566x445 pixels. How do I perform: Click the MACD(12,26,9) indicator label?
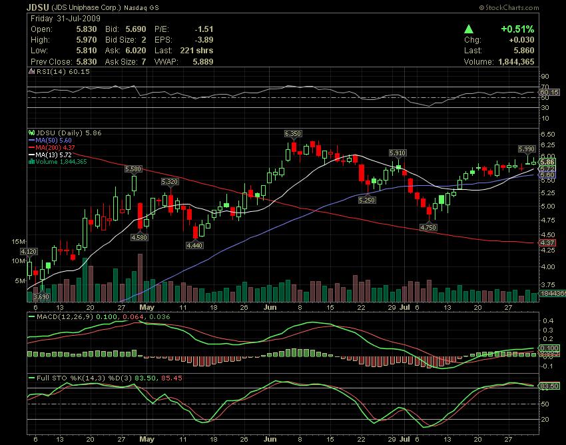[x=65, y=317]
